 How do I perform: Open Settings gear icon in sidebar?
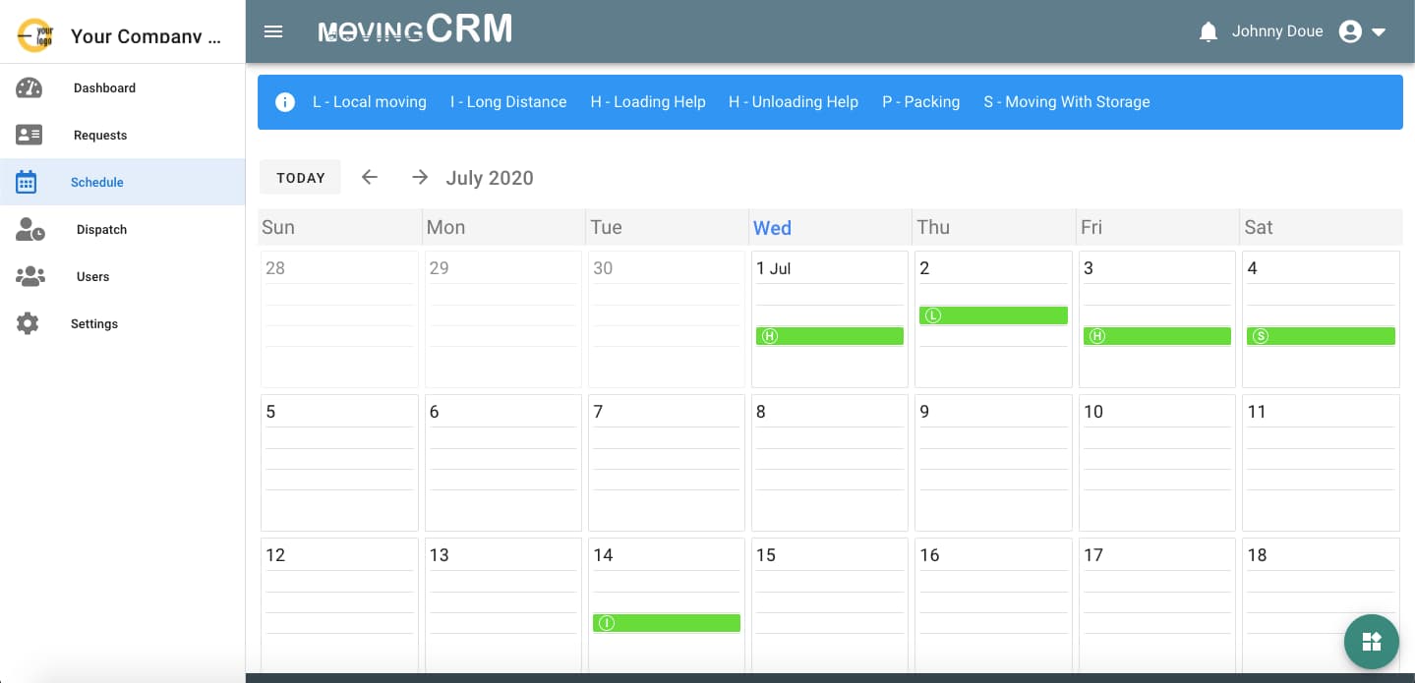28,323
